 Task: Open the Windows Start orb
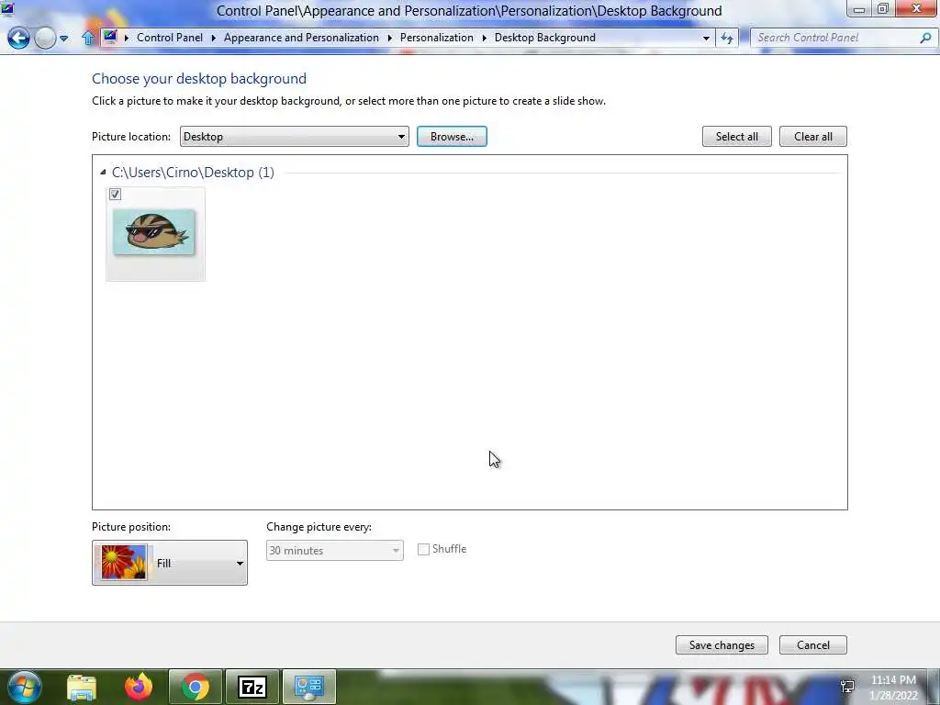(25, 687)
